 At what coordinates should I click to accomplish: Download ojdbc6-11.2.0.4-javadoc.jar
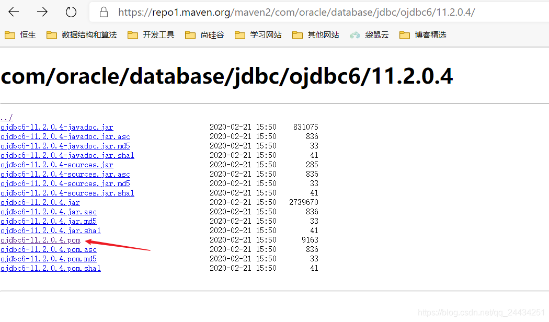[56, 127]
